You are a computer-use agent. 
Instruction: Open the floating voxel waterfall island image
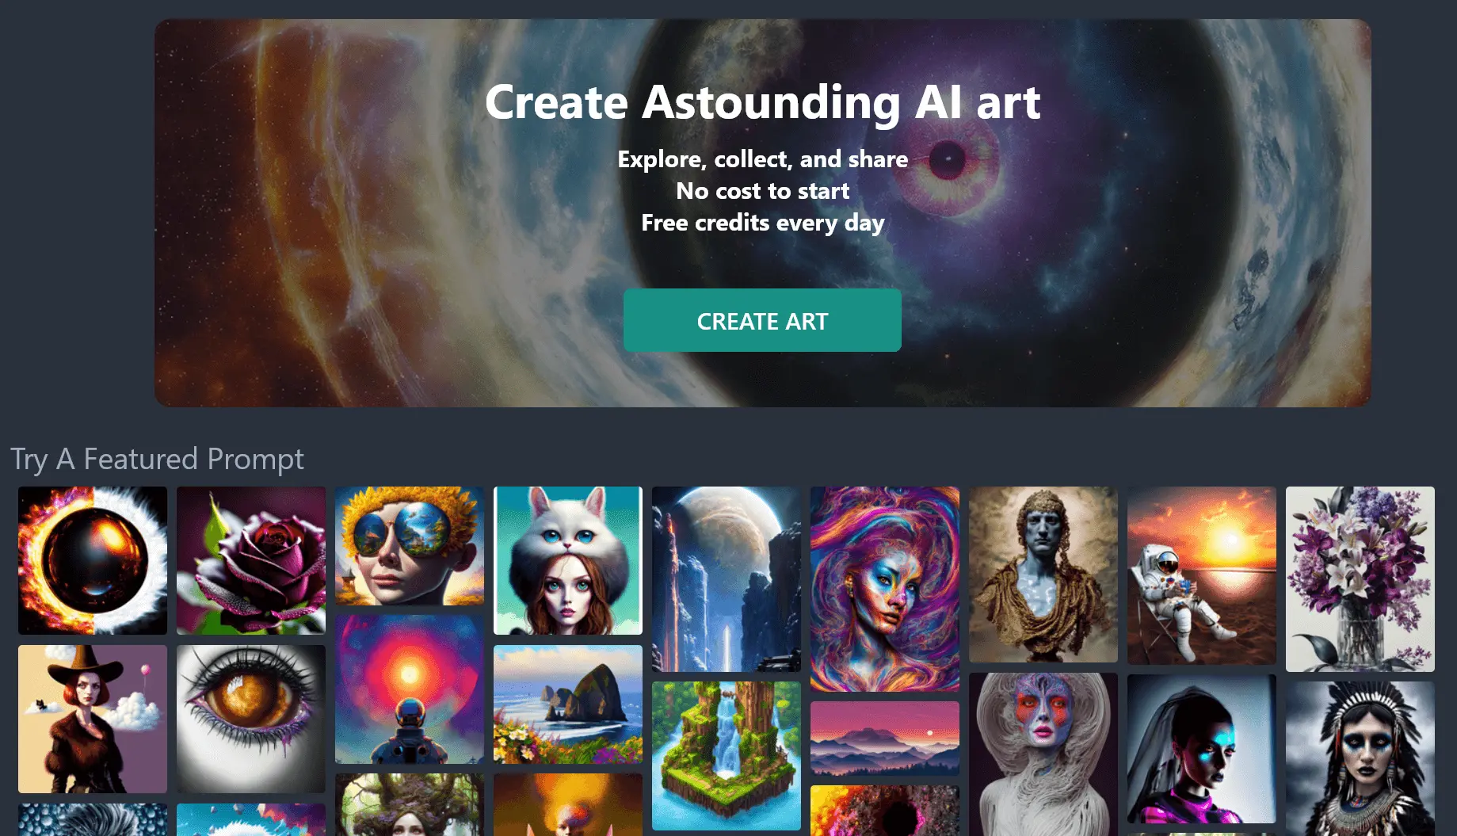click(x=727, y=756)
